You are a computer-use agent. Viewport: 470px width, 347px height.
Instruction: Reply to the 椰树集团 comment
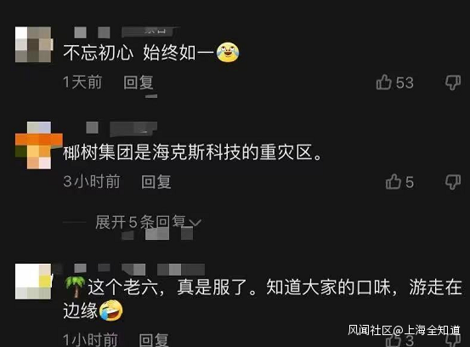pos(156,182)
